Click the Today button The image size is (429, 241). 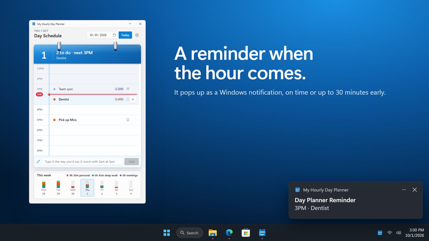[125, 35]
